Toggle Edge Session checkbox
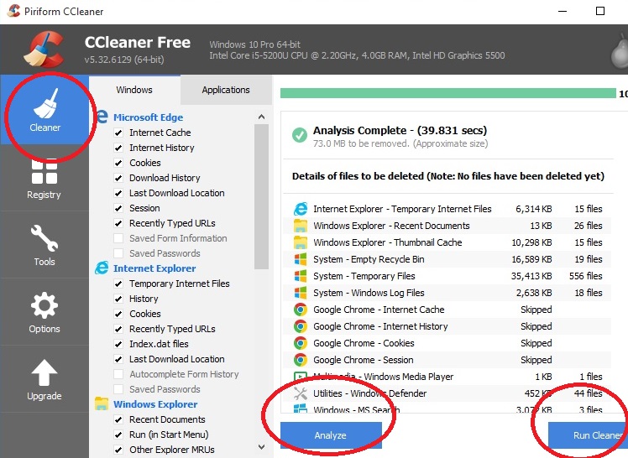The height and width of the screenshot is (458, 628). (118, 208)
